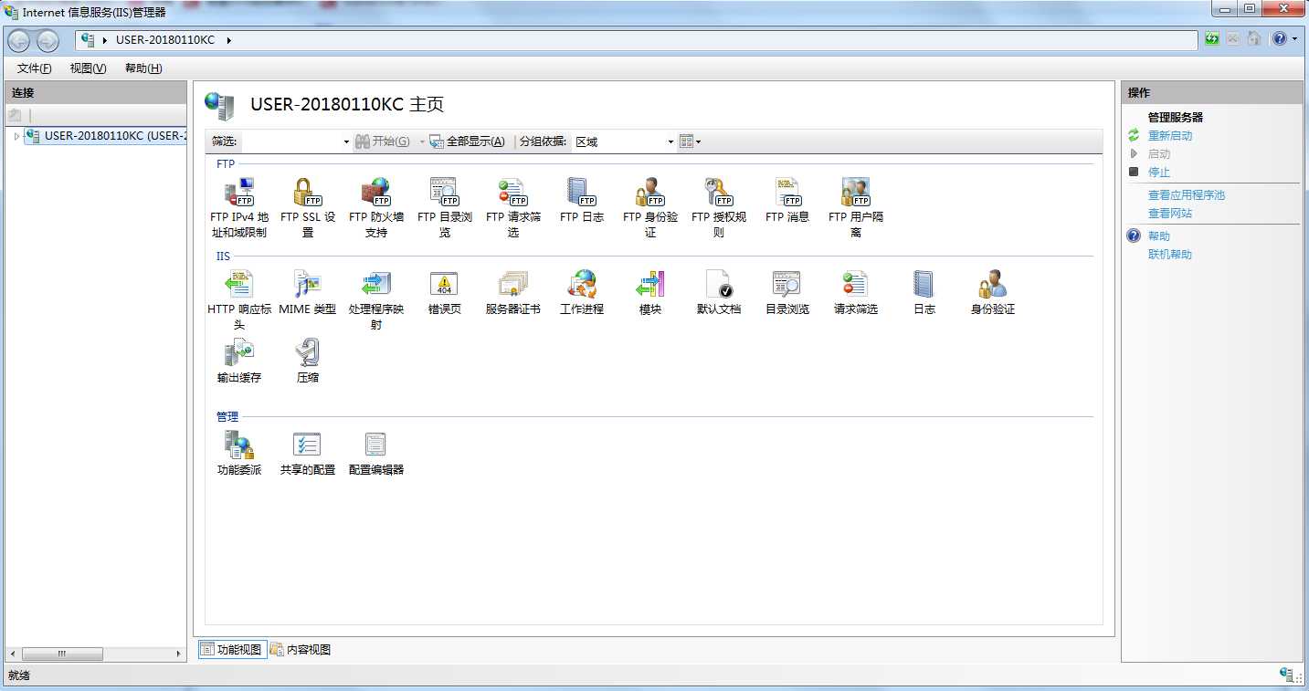Expand the USER-20180110KC tree node

tap(16, 136)
